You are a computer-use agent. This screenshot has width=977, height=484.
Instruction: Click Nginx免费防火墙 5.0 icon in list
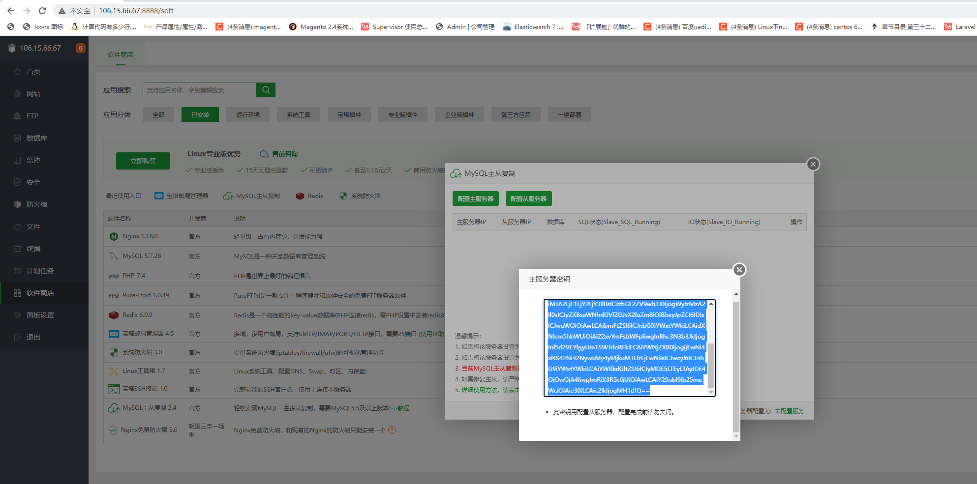tap(113, 430)
